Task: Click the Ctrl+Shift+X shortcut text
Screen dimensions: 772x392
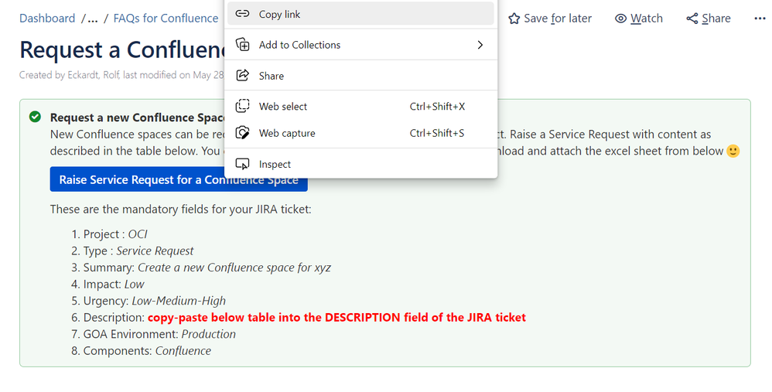Action: click(437, 106)
